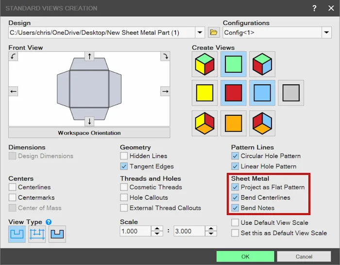The height and width of the screenshot is (265, 340).
Task: Enable Centermarks checkbox
Action: pos(12,198)
